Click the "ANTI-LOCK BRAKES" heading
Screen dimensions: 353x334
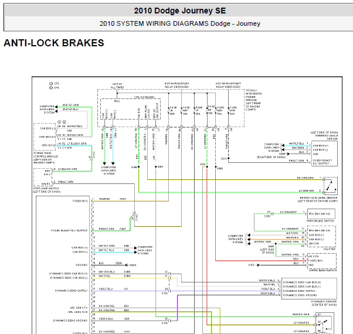pos(54,43)
